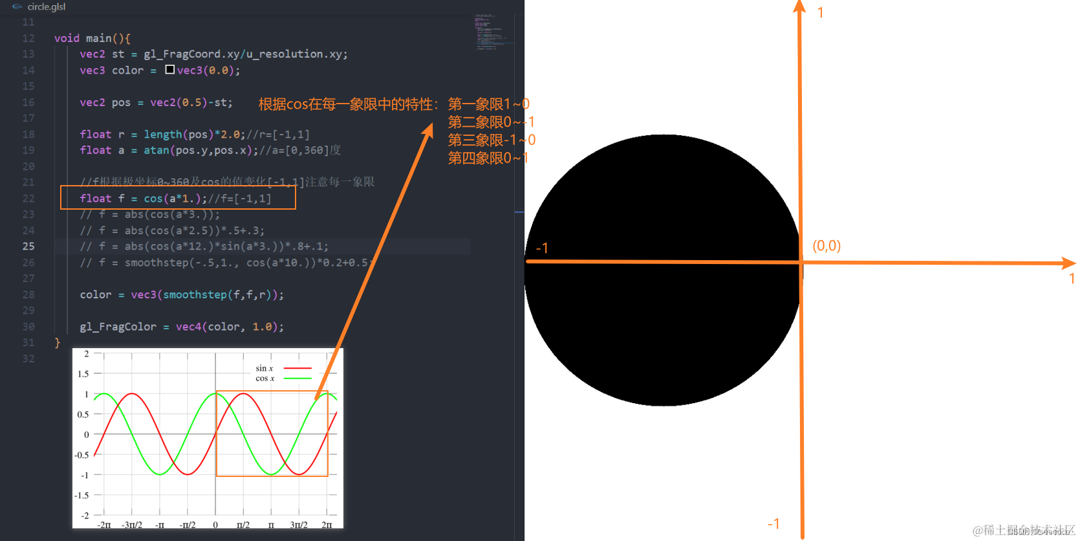This screenshot has height=541, width=1080.
Task: Click 'gl_FragColor = vec4(color, 1.0);' line
Action: tap(182, 327)
